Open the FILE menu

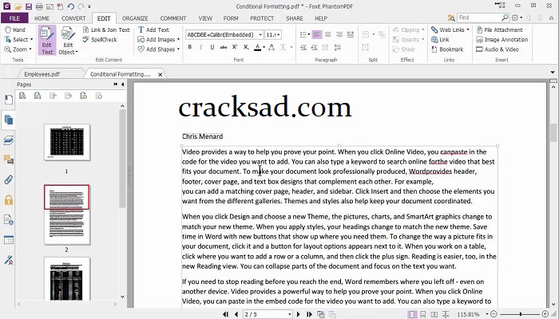coord(14,18)
